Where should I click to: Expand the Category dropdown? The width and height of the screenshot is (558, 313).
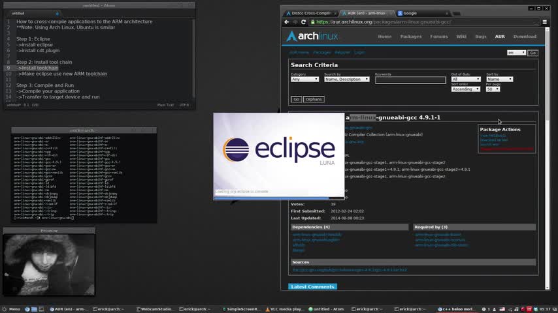tap(304, 79)
